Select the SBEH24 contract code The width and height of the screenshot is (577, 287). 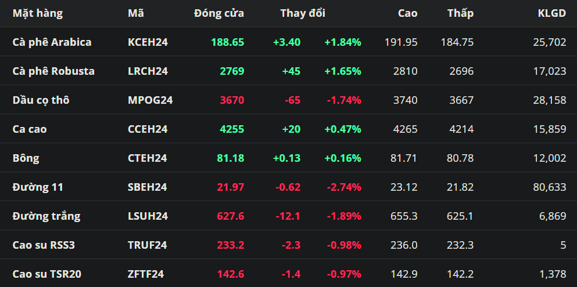(148, 187)
